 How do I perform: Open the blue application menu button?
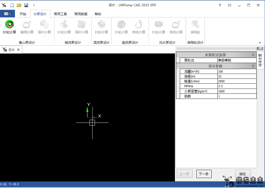coord(7,14)
